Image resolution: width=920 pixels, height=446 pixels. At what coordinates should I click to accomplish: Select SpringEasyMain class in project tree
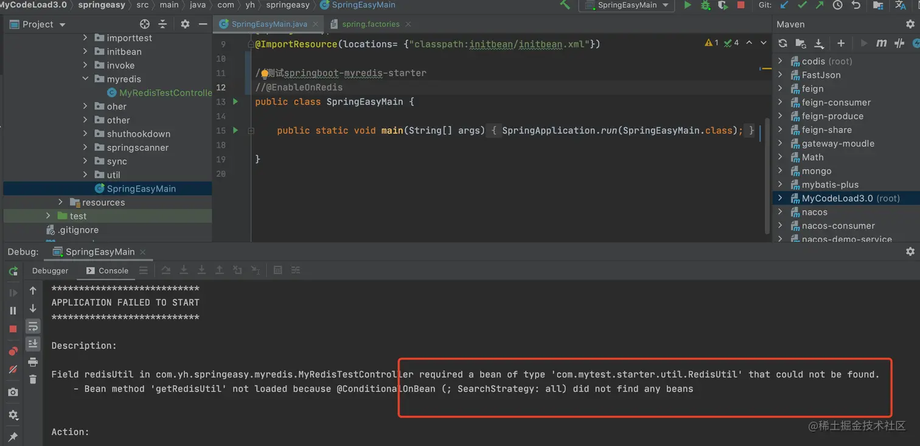point(135,189)
